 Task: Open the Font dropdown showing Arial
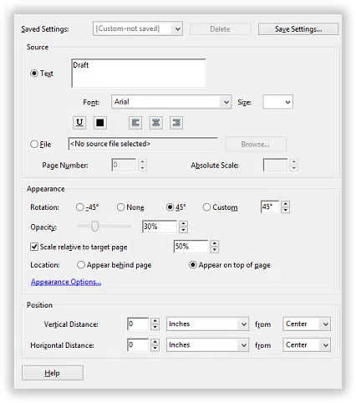coord(171,102)
